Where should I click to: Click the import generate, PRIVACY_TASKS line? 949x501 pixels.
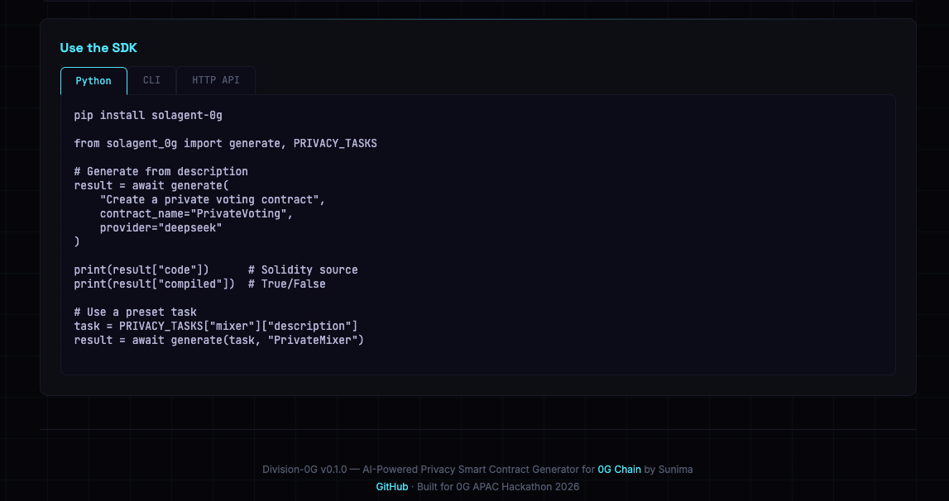225,143
